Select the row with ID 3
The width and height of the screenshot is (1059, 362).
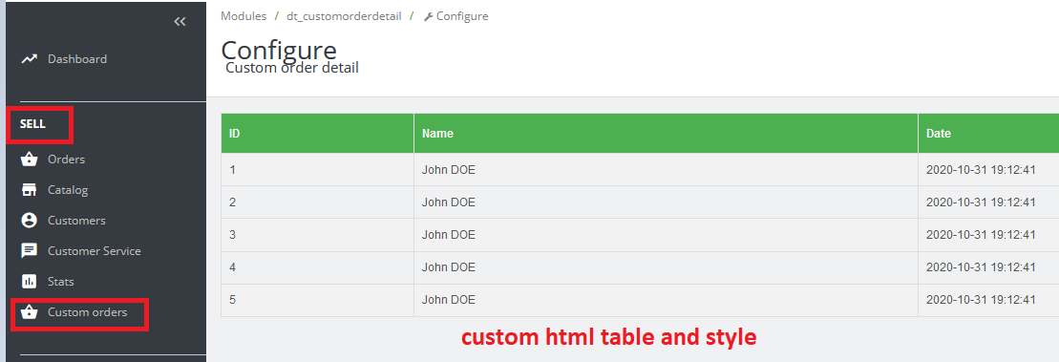pos(640,235)
